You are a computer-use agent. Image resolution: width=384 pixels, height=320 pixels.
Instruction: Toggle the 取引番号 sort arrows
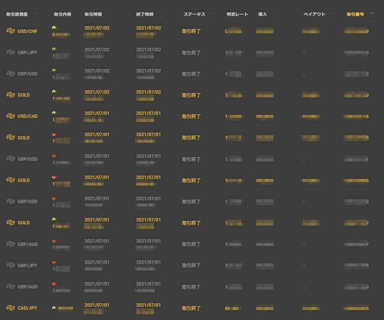[372, 15]
